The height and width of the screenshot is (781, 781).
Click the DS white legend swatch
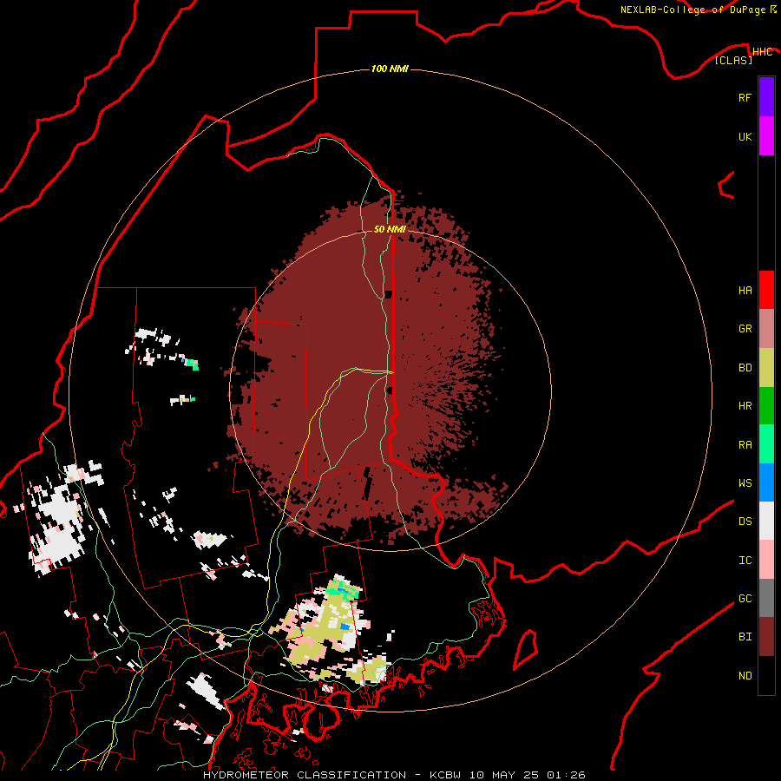tap(766, 521)
